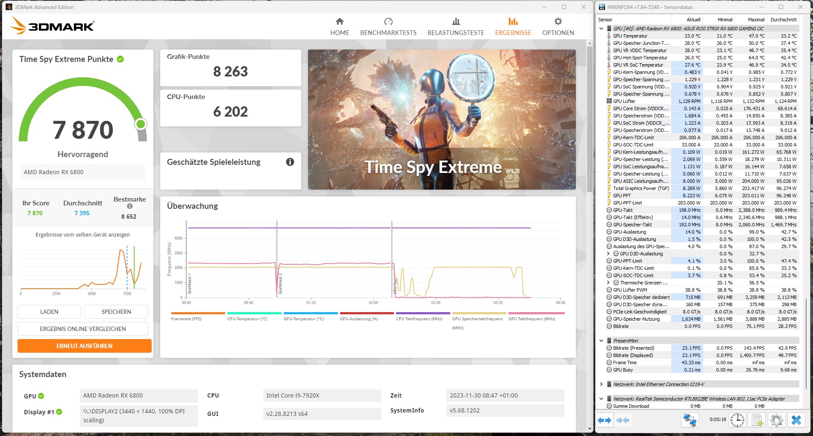Click the info icon under Bestmarke
The height and width of the screenshot is (436, 813).
pyautogui.click(x=130, y=206)
